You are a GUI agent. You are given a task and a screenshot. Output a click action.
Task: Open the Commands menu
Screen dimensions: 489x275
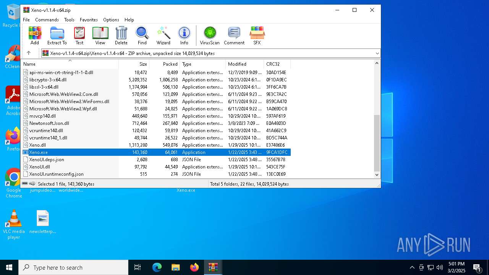(x=47, y=20)
